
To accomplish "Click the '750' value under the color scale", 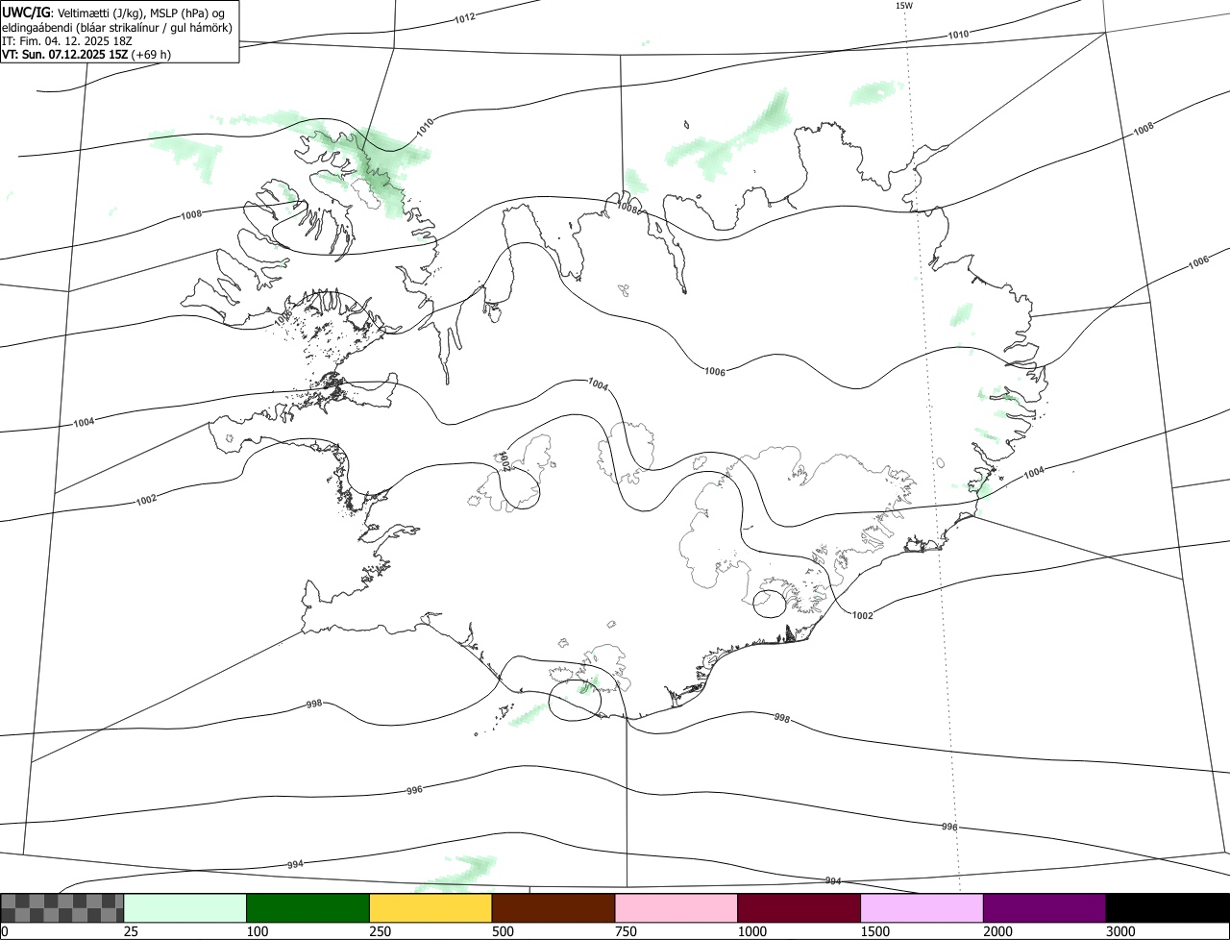I will tap(627, 931).
